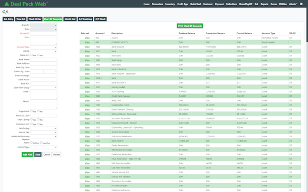This screenshot has height=192, width=308.
Task: Select Yes for Bank Acct
Action: (32, 55)
